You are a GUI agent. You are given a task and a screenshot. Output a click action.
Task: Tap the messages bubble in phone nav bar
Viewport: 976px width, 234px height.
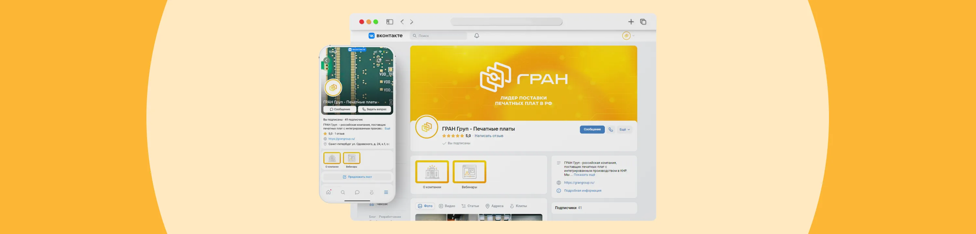[357, 192]
